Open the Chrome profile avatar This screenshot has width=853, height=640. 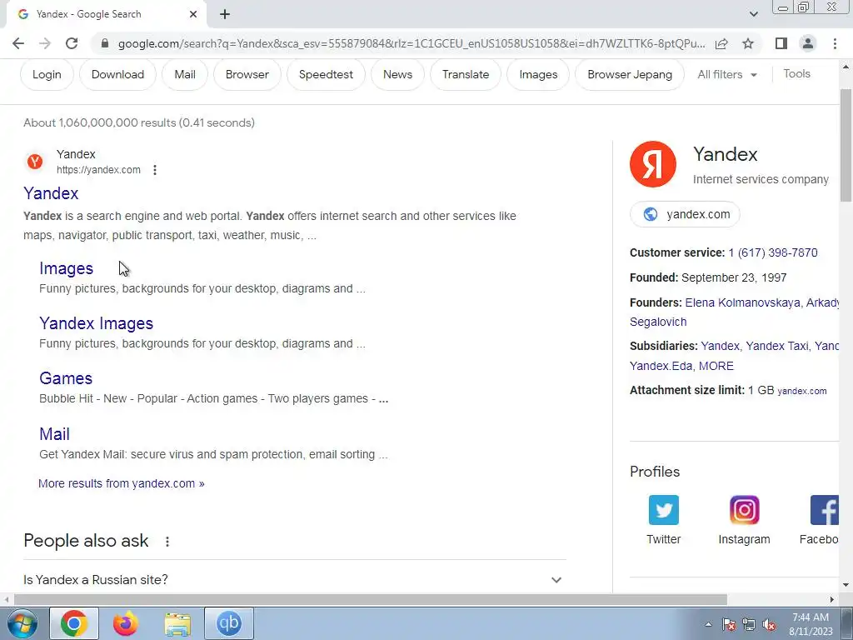tap(808, 43)
